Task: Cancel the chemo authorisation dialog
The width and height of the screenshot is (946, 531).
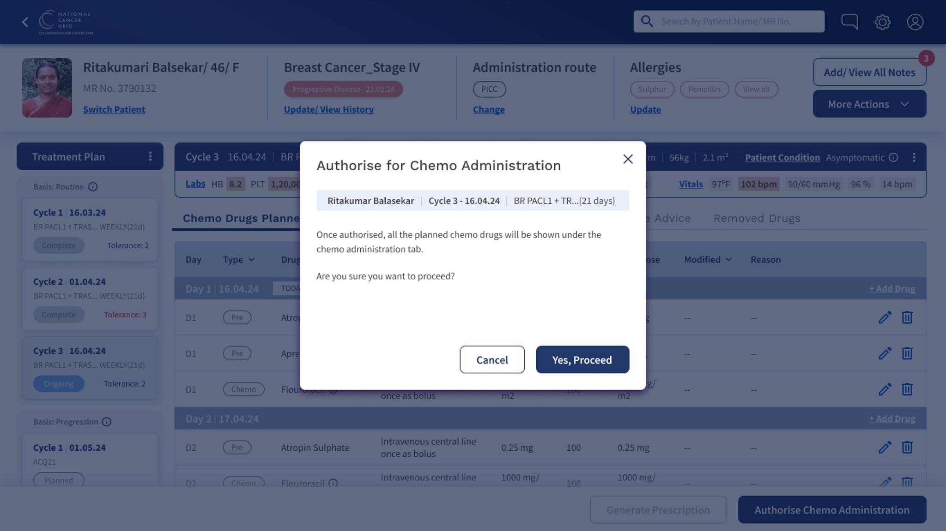Action: pos(492,359)
